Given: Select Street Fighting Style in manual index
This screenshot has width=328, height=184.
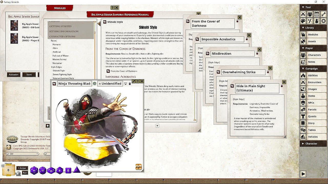Looking at the screenshot, I should click(x=62, y=74).
